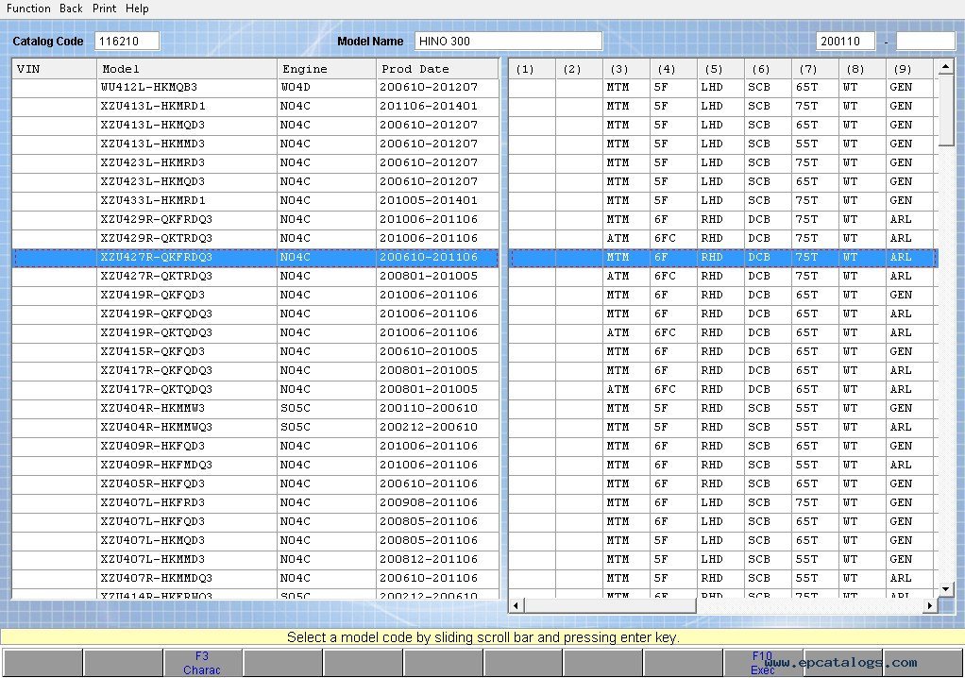Select model row WU412L-HKMQB3
The image size is (965, 678).
point(255,88)
